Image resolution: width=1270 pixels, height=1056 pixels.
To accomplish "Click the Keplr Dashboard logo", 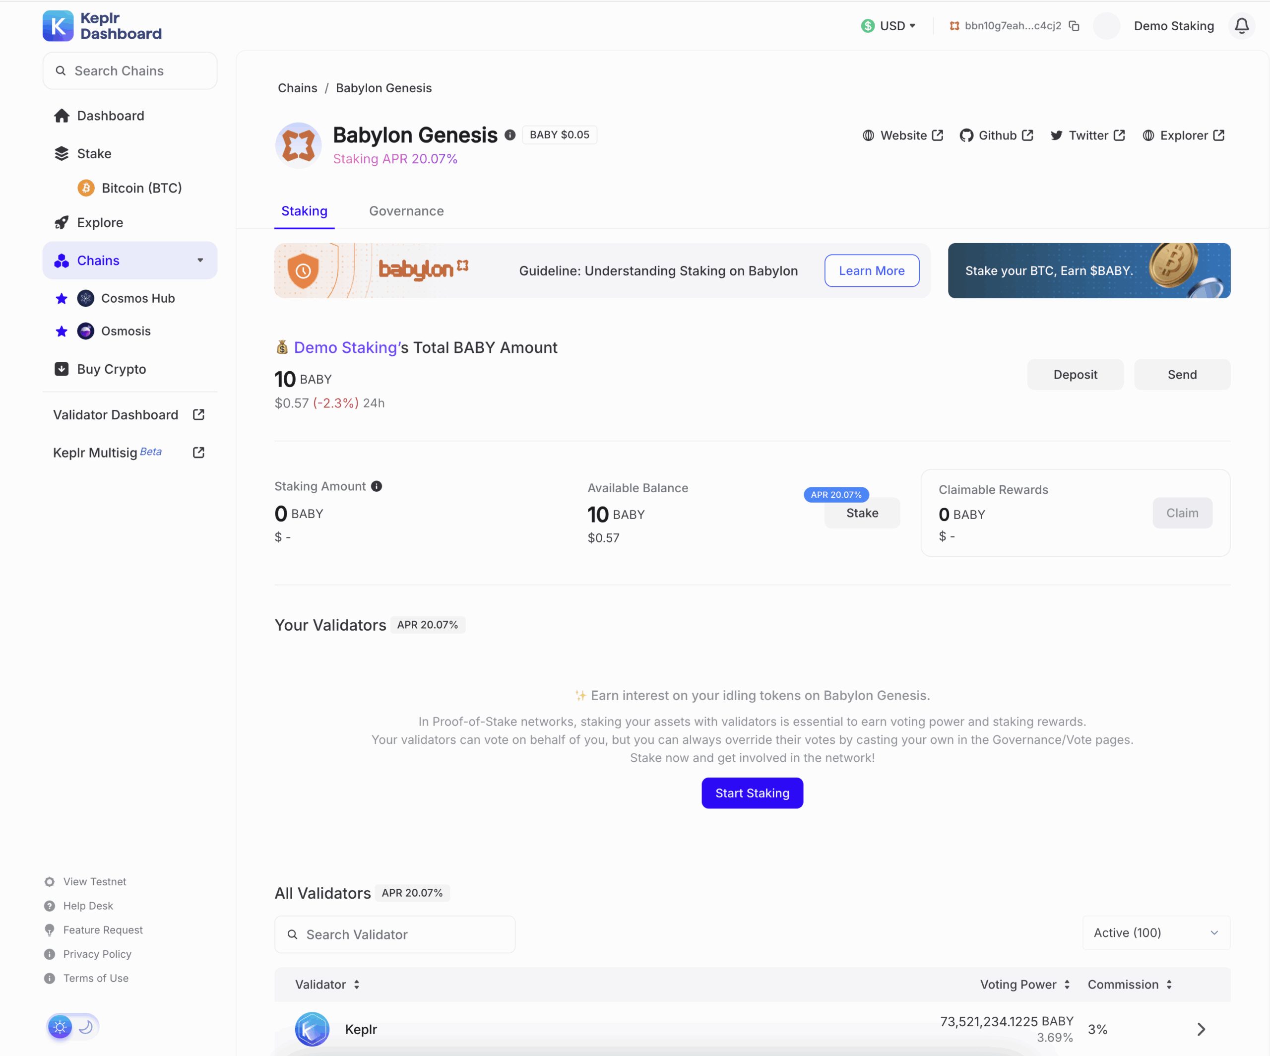I will pos(102,26).
